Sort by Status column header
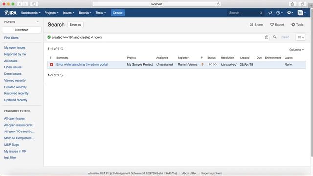The width and height of the screenshot is (313, 176). point(211,58)
